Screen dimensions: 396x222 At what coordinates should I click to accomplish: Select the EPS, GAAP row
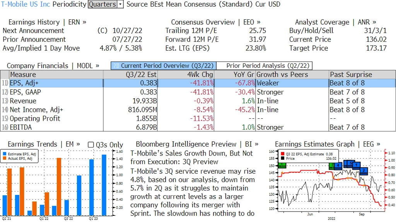click(198, 92)
